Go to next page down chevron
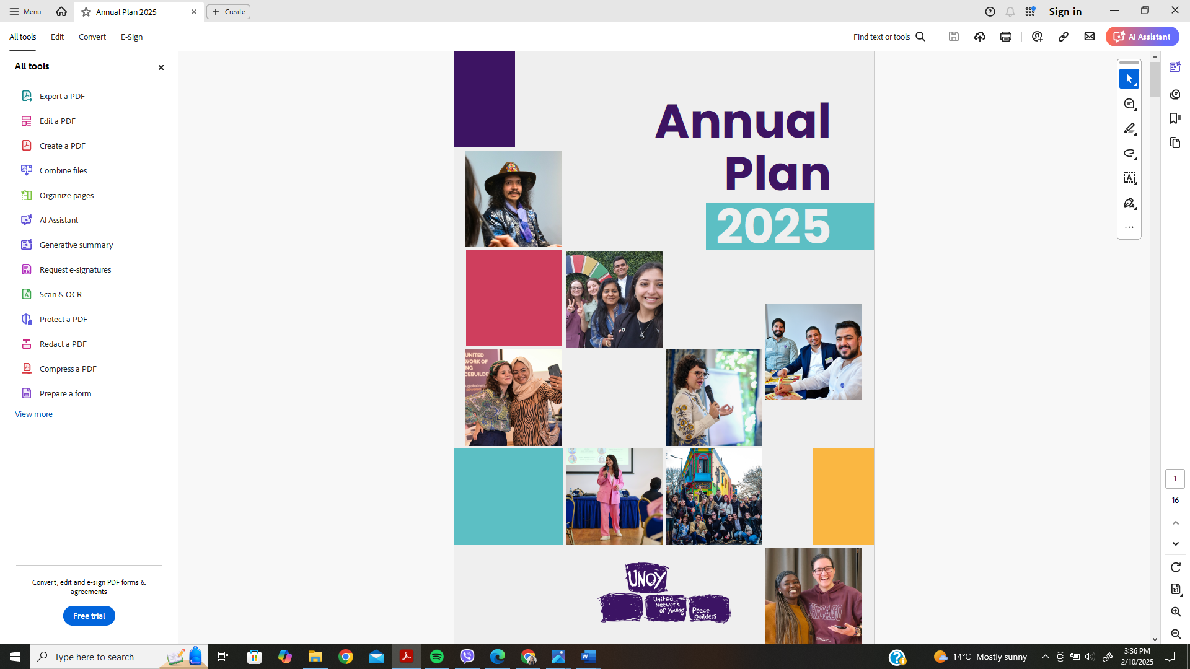This screenshot has width=1190, height=669. (1176, 544)
